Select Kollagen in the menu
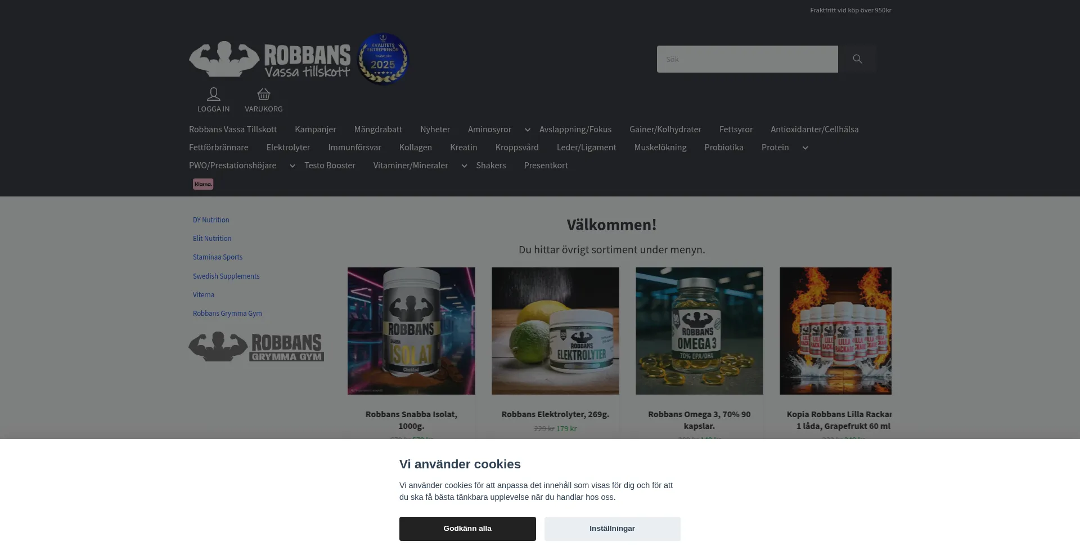Viewport: 1080px width, 559px height. tap(416, 147)
